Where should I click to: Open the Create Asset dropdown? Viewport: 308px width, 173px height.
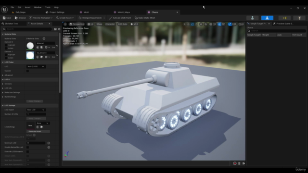point(64,18)
